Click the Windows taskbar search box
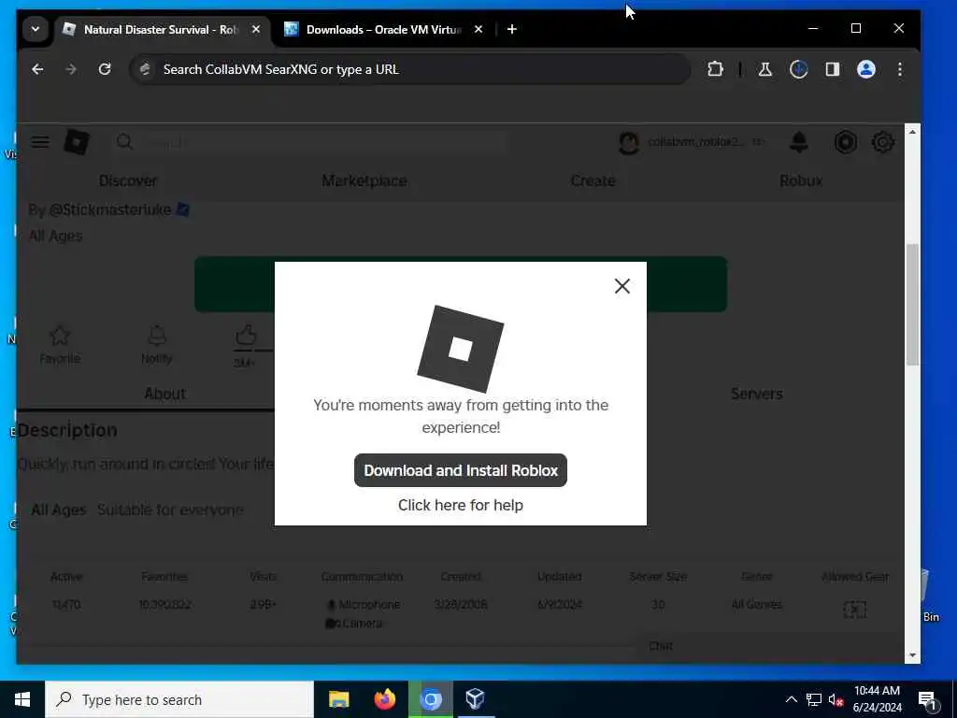Screen dimensions: 957x718 click(x=179, y=699)
